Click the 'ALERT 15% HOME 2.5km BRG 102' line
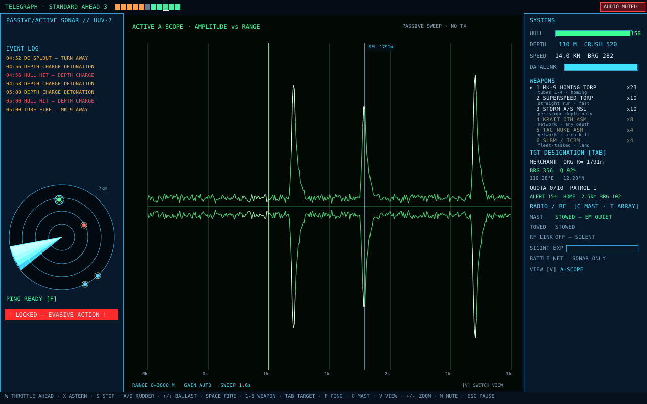This screenshot has width=647, height=404. [x=575, y=197]
